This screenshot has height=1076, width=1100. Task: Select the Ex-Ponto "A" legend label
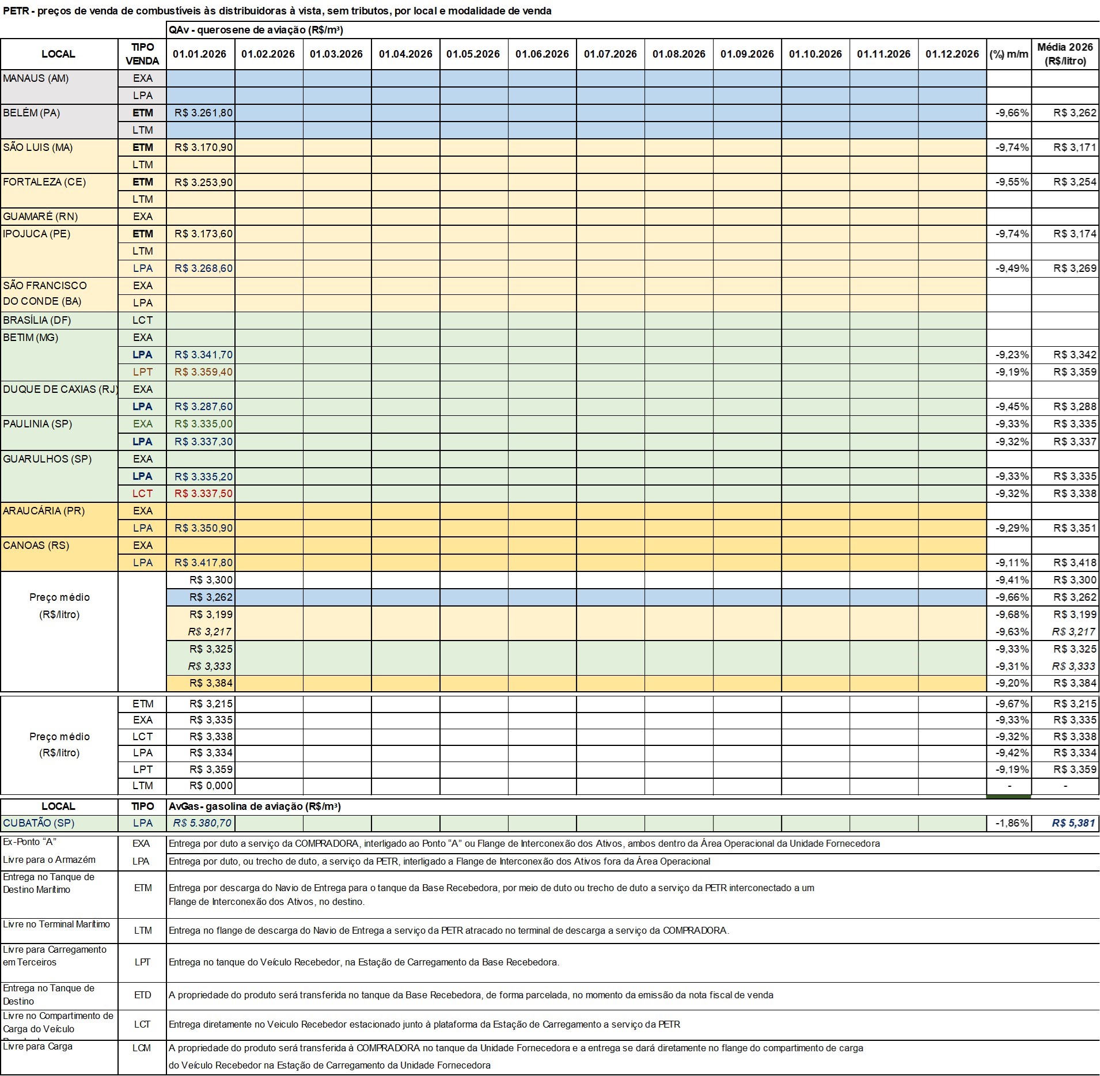pyautogui.click(x=30, y=842)
